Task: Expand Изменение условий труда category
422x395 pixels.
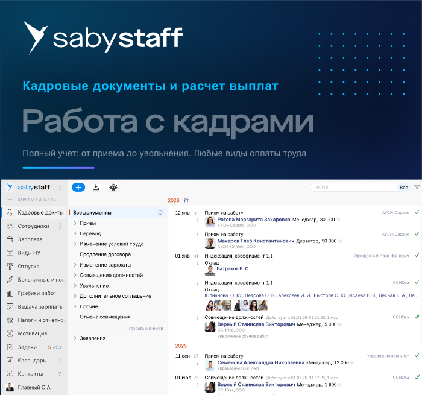Action: click(x=75, y=244)
